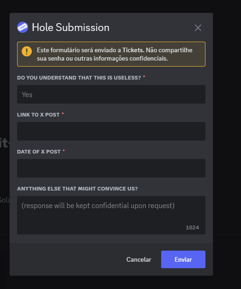Click the red asterisk after the useless question
241x289 pixels.
coord(144,77)
